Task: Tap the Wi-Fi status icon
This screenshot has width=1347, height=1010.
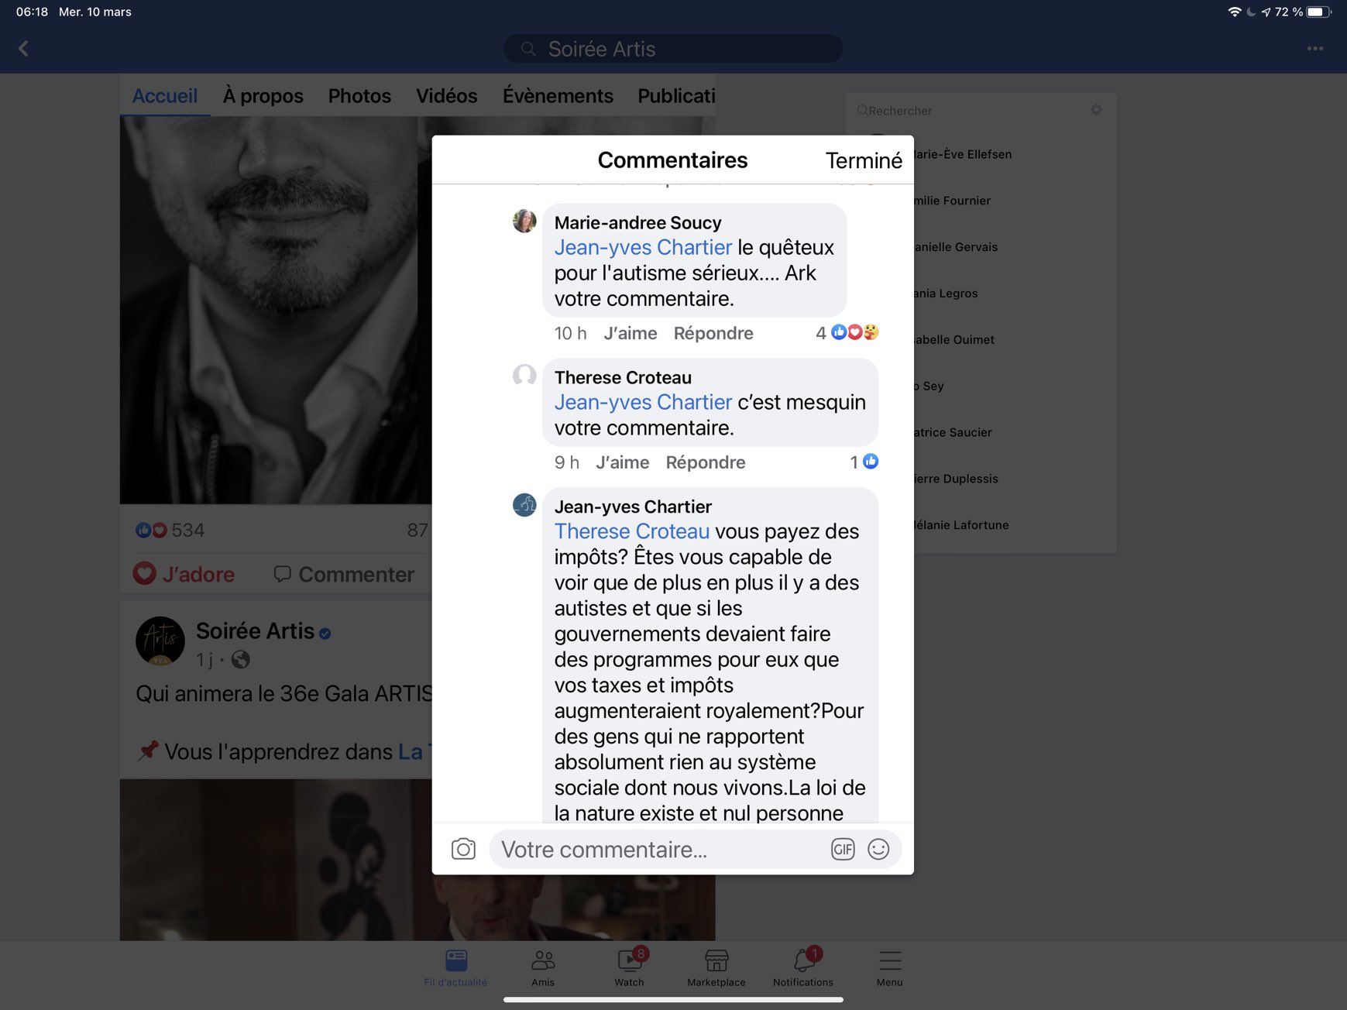Action: click(x=1235, y=12)
